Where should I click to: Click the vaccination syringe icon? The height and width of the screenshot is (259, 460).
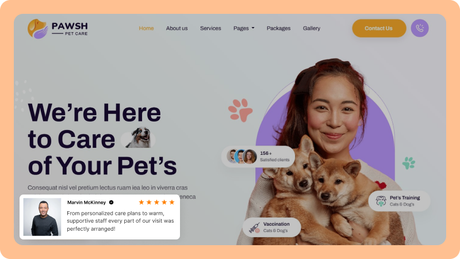click(254, 227)
